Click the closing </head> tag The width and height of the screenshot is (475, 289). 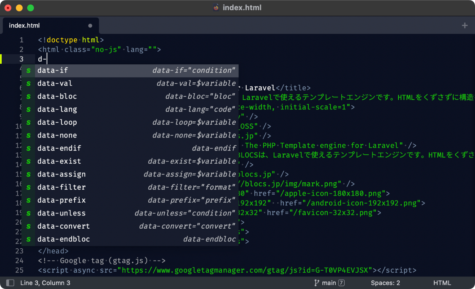click(53, 251)
